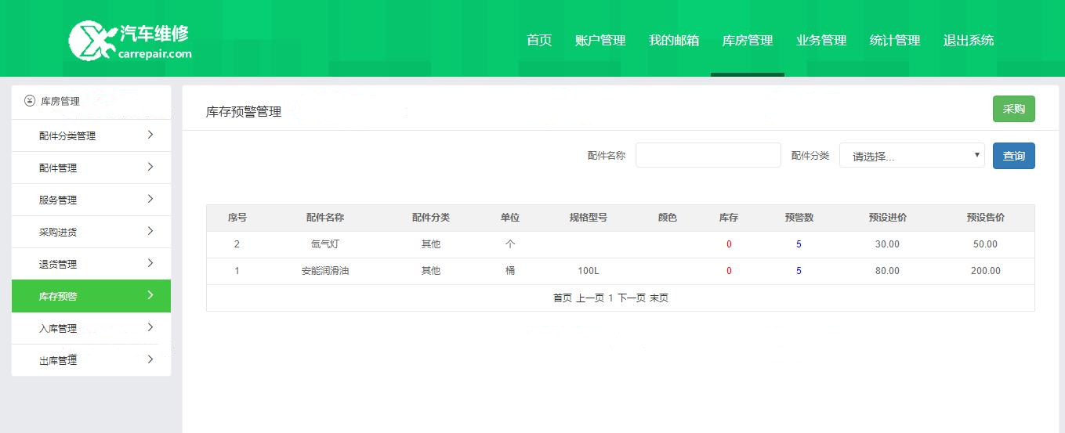
Task: Go to 业务管理 in the top menu
Action: [x=821, y=41]
